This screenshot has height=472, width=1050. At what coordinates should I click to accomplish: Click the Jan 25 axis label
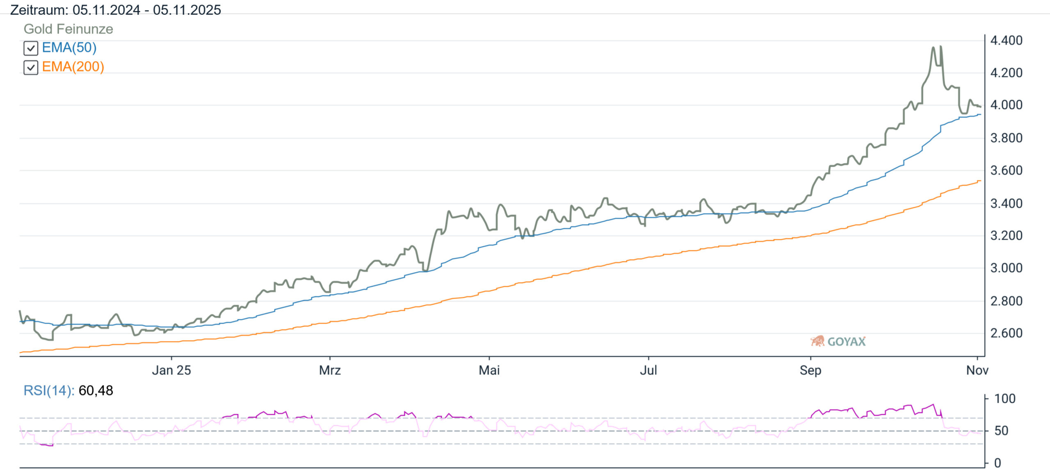pos(171,370)
